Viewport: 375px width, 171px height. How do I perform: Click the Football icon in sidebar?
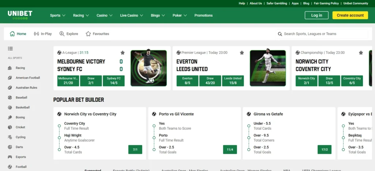[x=10, y=167]
